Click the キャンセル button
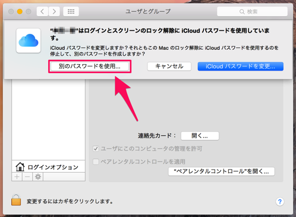This screenshot has width=296, height=217. (x=169, y=66)
